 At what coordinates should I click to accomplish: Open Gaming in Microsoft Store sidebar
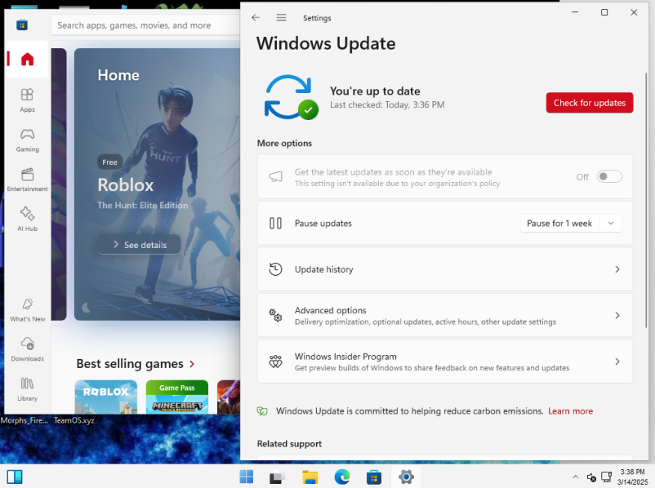click(27, 140)
